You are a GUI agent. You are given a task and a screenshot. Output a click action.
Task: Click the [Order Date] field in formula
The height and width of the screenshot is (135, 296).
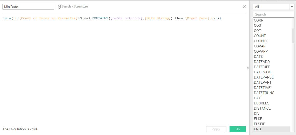(x=197, y=18)
